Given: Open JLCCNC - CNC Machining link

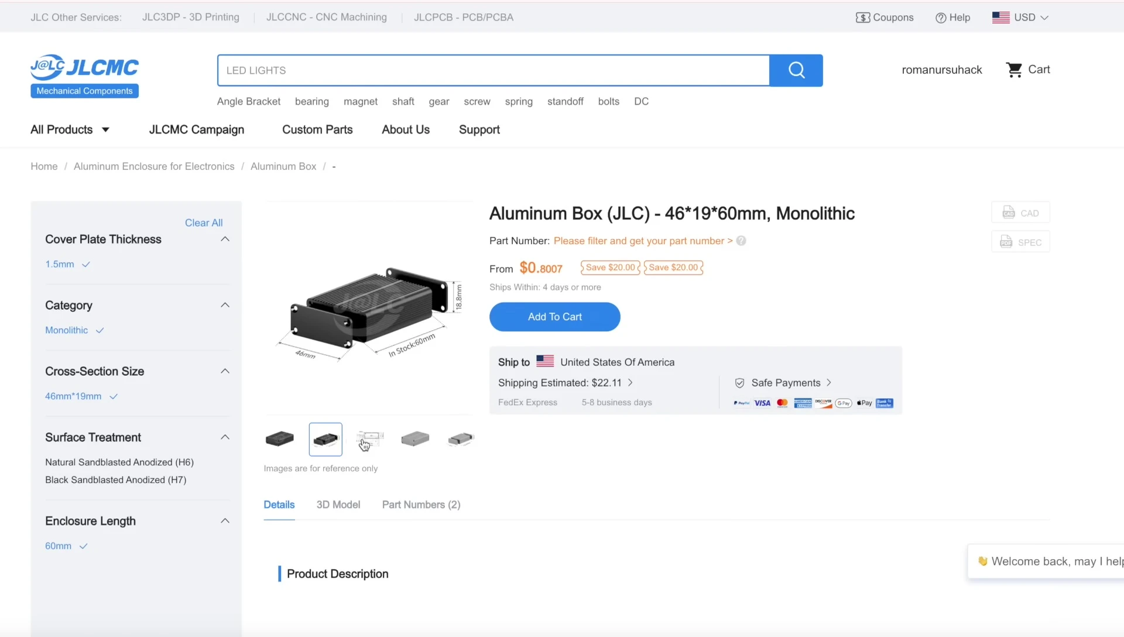Looking at the screenshot, I should (x=327, y=17).
